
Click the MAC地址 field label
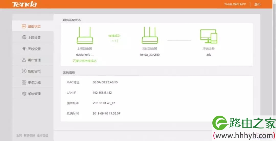tap(73, 82)
